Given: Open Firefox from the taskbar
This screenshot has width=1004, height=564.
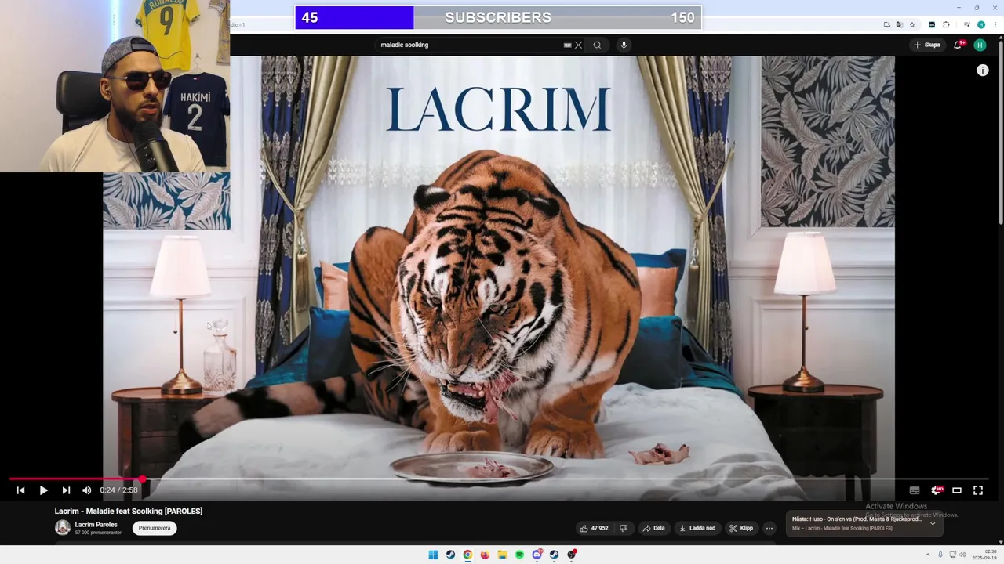Looking at the screenshot, I should pyautogui.click(x=485, y=555).
